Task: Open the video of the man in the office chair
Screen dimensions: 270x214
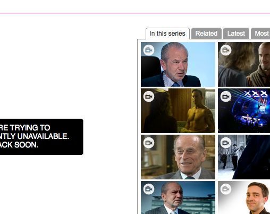Action: pyautogui.click(x=178, y=64)
